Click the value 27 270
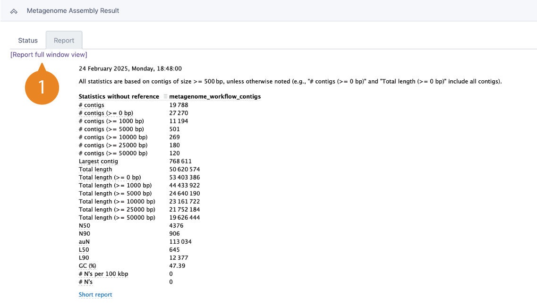The width and height of the screenshot is (537, 308). tap(179, 113)
